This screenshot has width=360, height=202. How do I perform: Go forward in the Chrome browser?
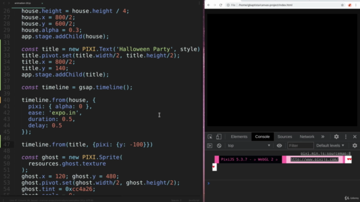(x=215, y=5)
